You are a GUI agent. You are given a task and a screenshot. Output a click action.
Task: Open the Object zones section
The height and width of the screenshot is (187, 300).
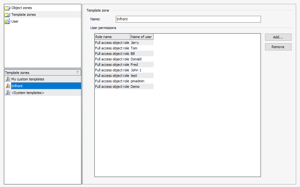pos(22,8)
